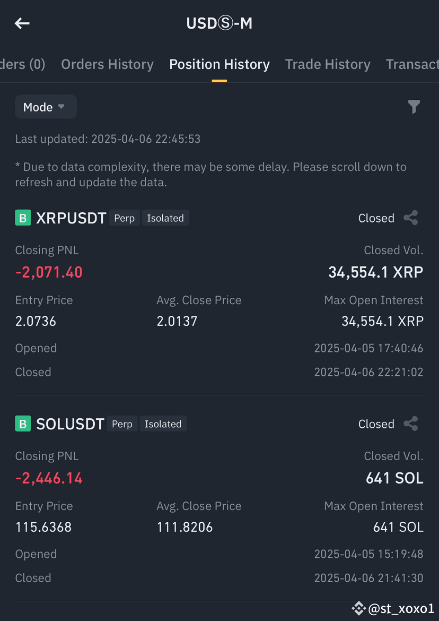This screenshot has width=439, height=621.
Task: Select the Position History tab
Action: pyautogui.click(x=219, y=64)
